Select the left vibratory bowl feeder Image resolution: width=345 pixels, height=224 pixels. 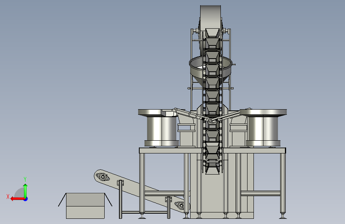pyautogui.click(x=162, y=128)
